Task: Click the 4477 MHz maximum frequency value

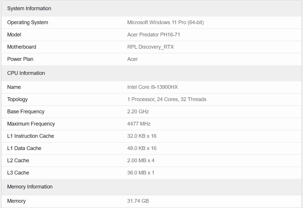Action: pos(139,124)
